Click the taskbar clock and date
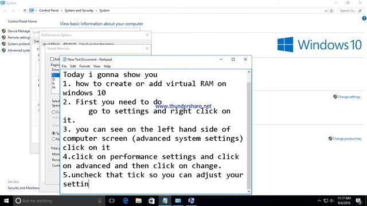The height and width of the screenshot is (206, 367). (344, 201)
